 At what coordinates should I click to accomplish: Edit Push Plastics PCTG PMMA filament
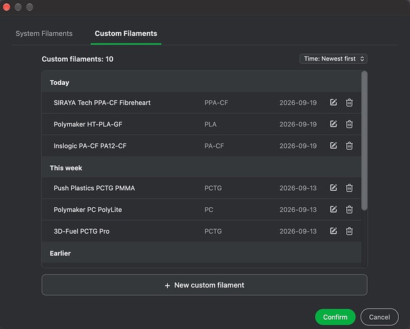click(334, 188)
